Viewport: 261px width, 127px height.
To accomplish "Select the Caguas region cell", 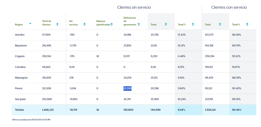I will (x=20, y=56).
